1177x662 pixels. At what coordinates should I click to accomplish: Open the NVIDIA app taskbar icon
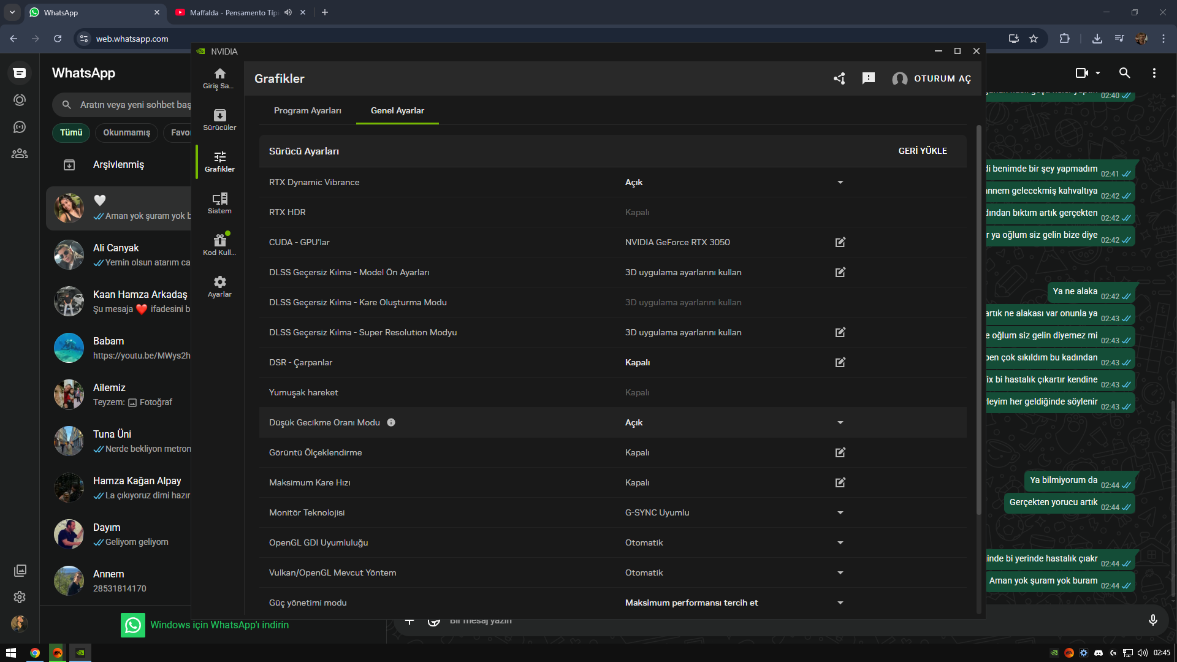[x=80, y=653]
